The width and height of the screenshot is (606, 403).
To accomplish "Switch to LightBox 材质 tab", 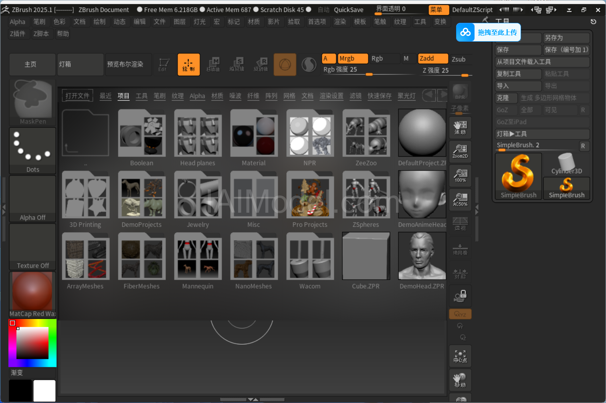I will coord(217,96).
